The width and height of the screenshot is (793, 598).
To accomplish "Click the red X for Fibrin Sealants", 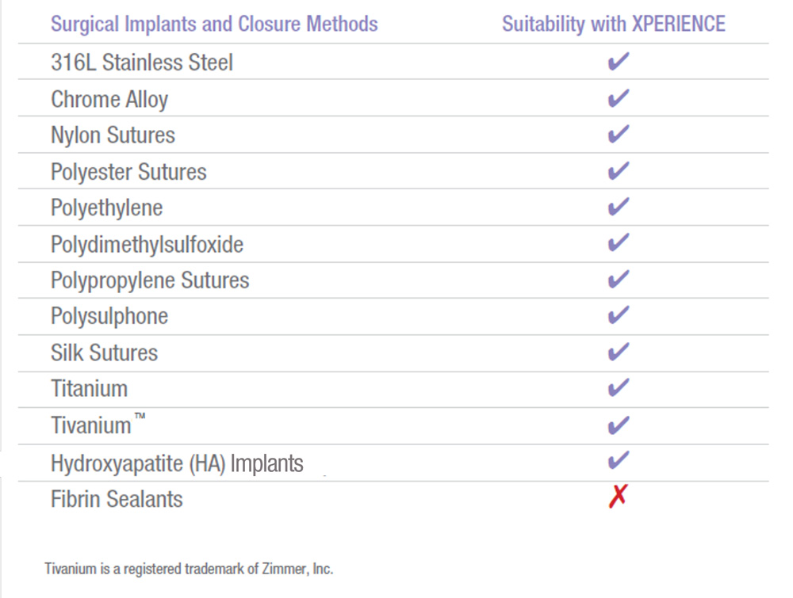I will [618, 496].
